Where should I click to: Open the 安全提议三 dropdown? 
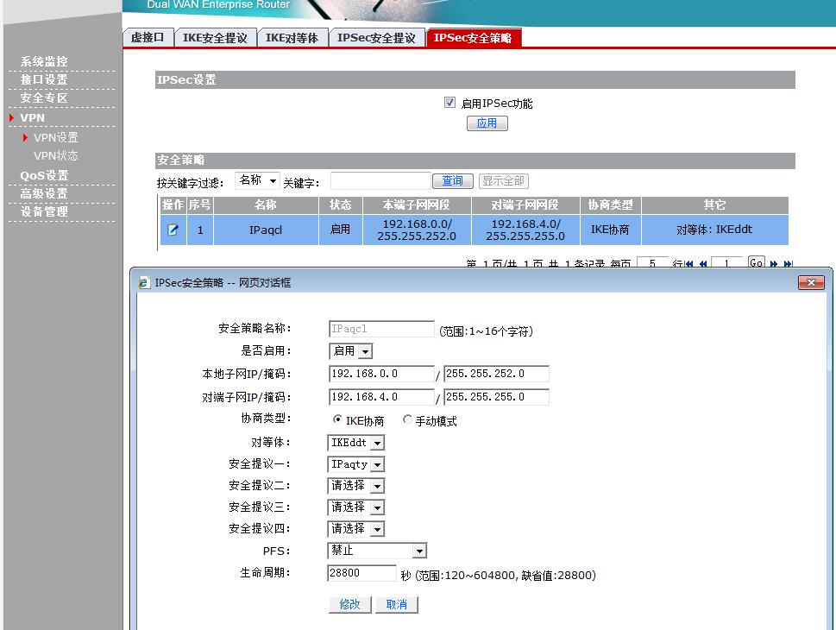(x=356, y=507)
